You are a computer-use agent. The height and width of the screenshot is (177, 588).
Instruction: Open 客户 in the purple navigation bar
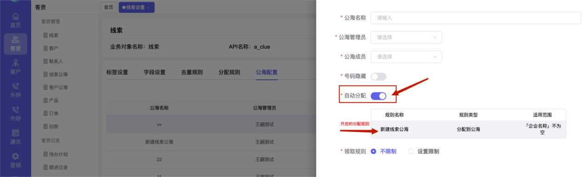[15, 67]
